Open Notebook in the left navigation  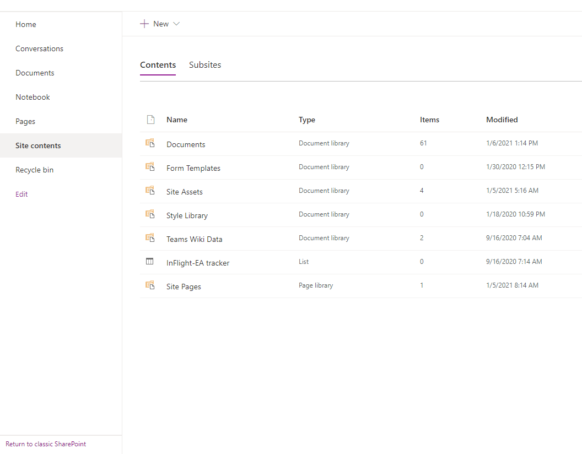(33, 97)
